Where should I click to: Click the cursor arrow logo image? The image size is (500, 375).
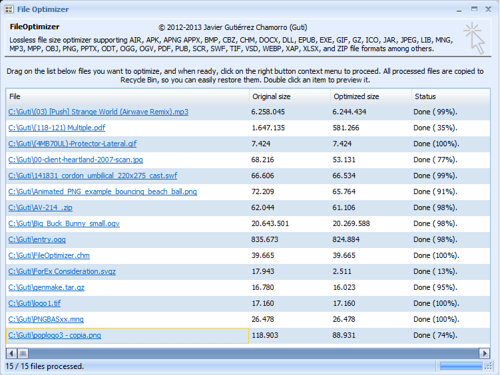tap(474, 37)
